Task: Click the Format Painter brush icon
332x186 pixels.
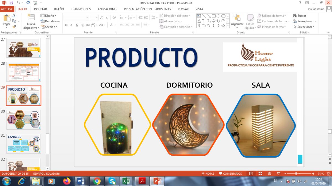Action: pyautogui.click(x=14, y=27)
